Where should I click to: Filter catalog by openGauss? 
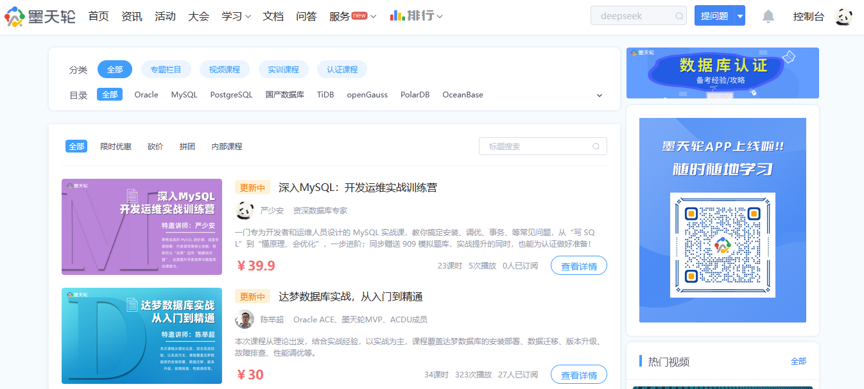click(367, 94)
